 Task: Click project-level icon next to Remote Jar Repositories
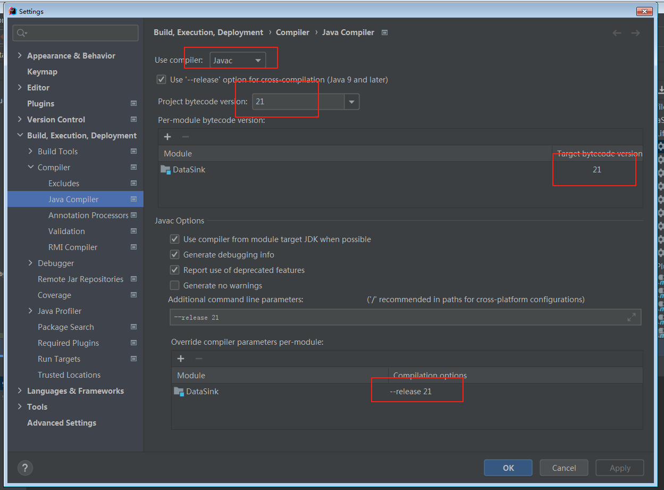click(133, 279)
